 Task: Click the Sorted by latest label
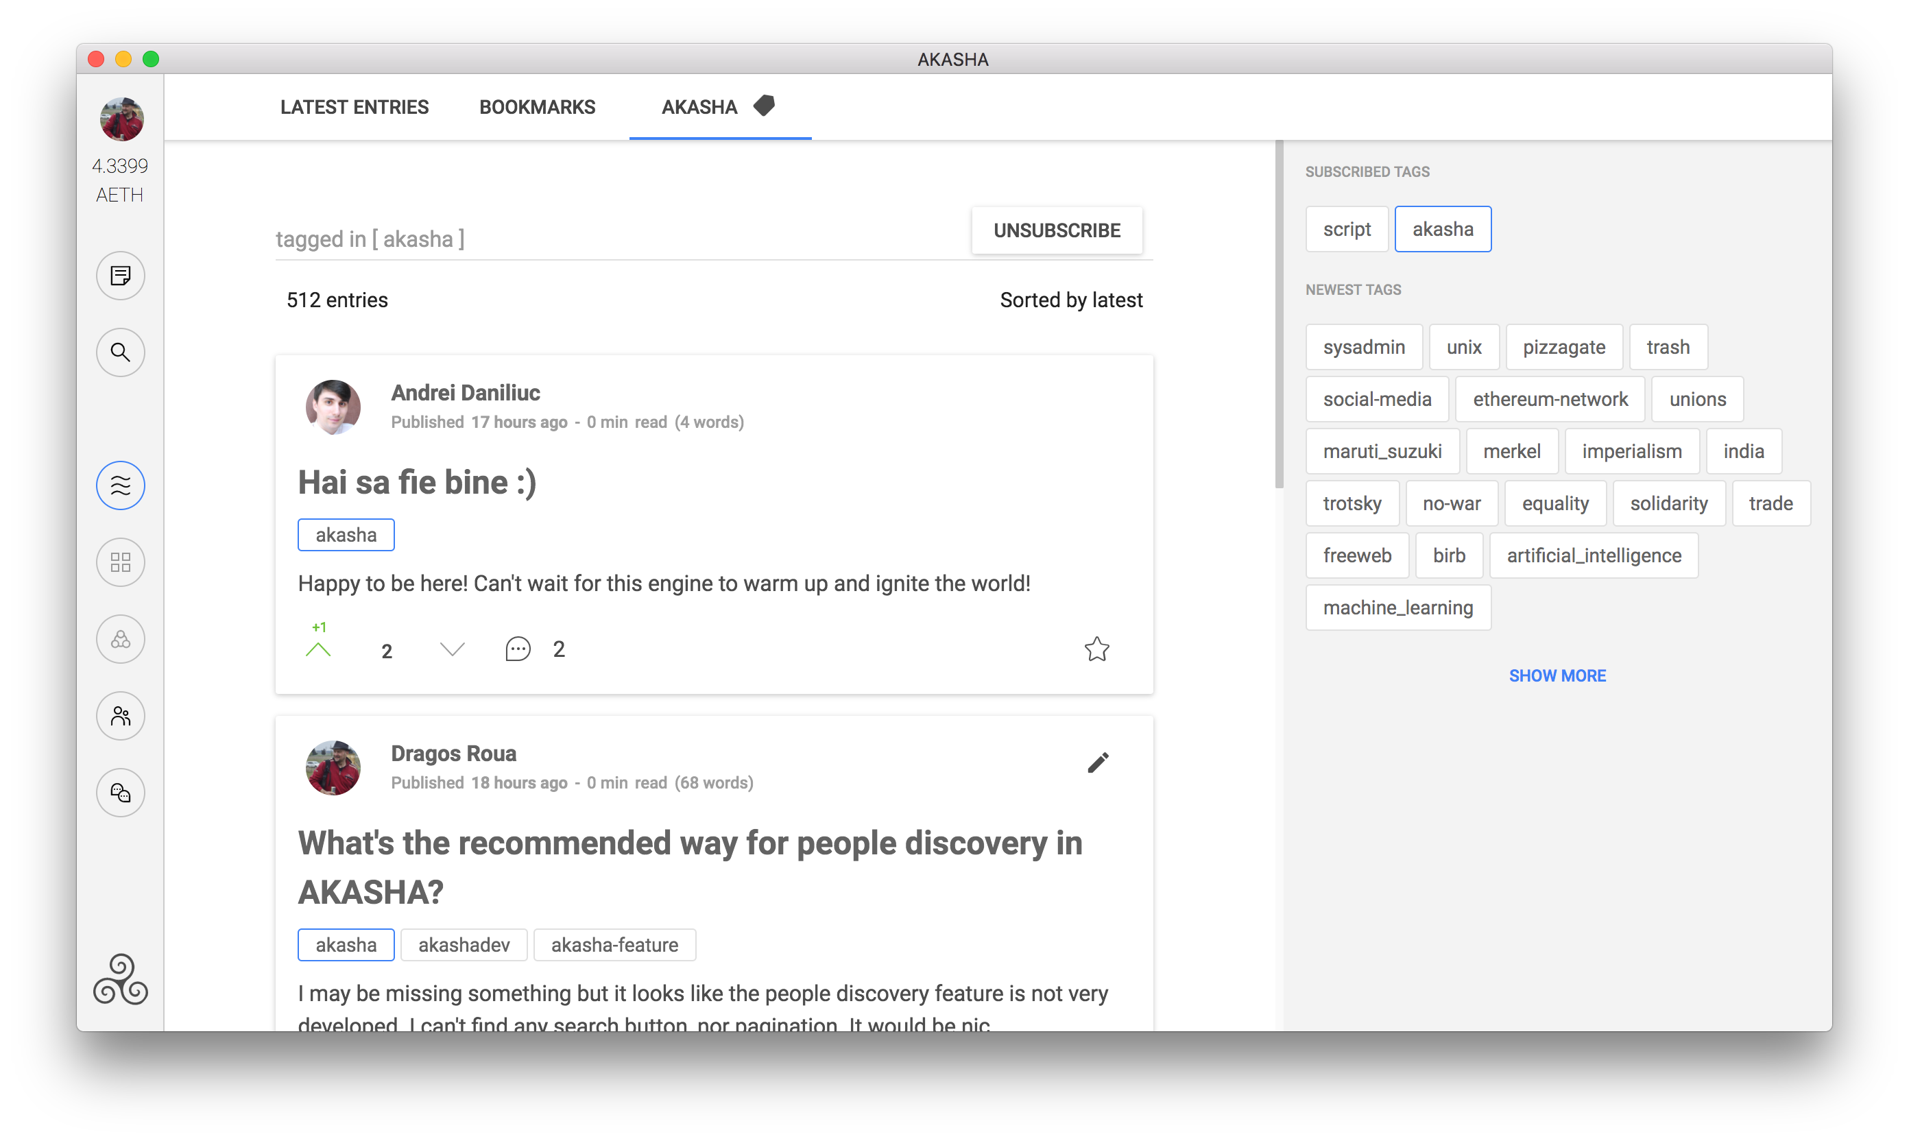click(1070, 300)
